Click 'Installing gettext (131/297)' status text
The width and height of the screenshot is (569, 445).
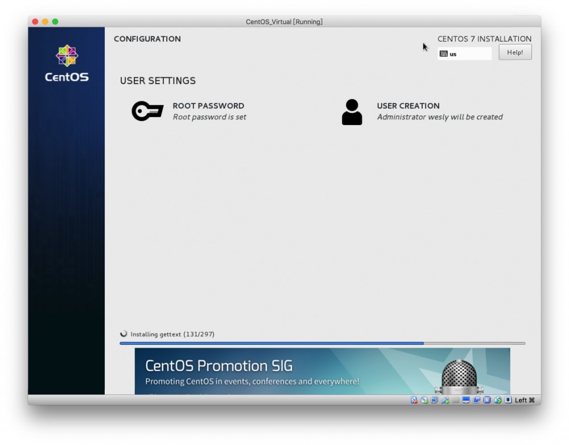tap(172, 334)
